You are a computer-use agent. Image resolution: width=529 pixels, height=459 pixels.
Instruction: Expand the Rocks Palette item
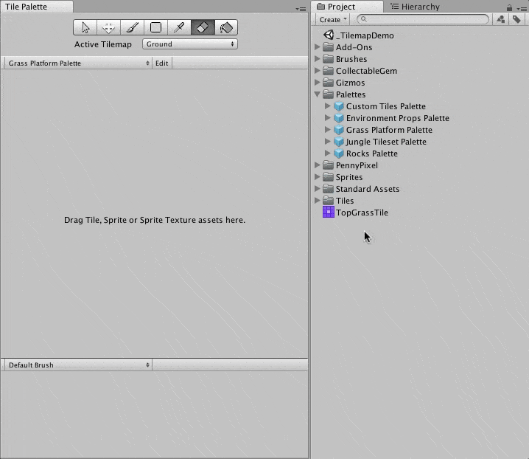pos(327,153)
